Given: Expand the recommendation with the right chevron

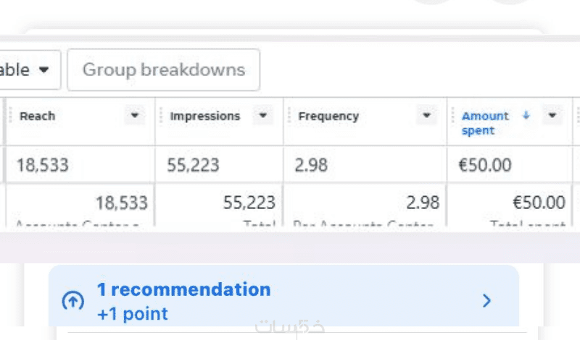Looking at the screenshot, I should tap(486, 301).
